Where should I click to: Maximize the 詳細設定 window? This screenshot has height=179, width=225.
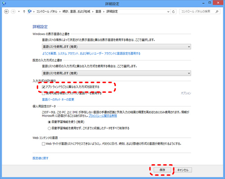pyautogui.click(x=210, y=3)
